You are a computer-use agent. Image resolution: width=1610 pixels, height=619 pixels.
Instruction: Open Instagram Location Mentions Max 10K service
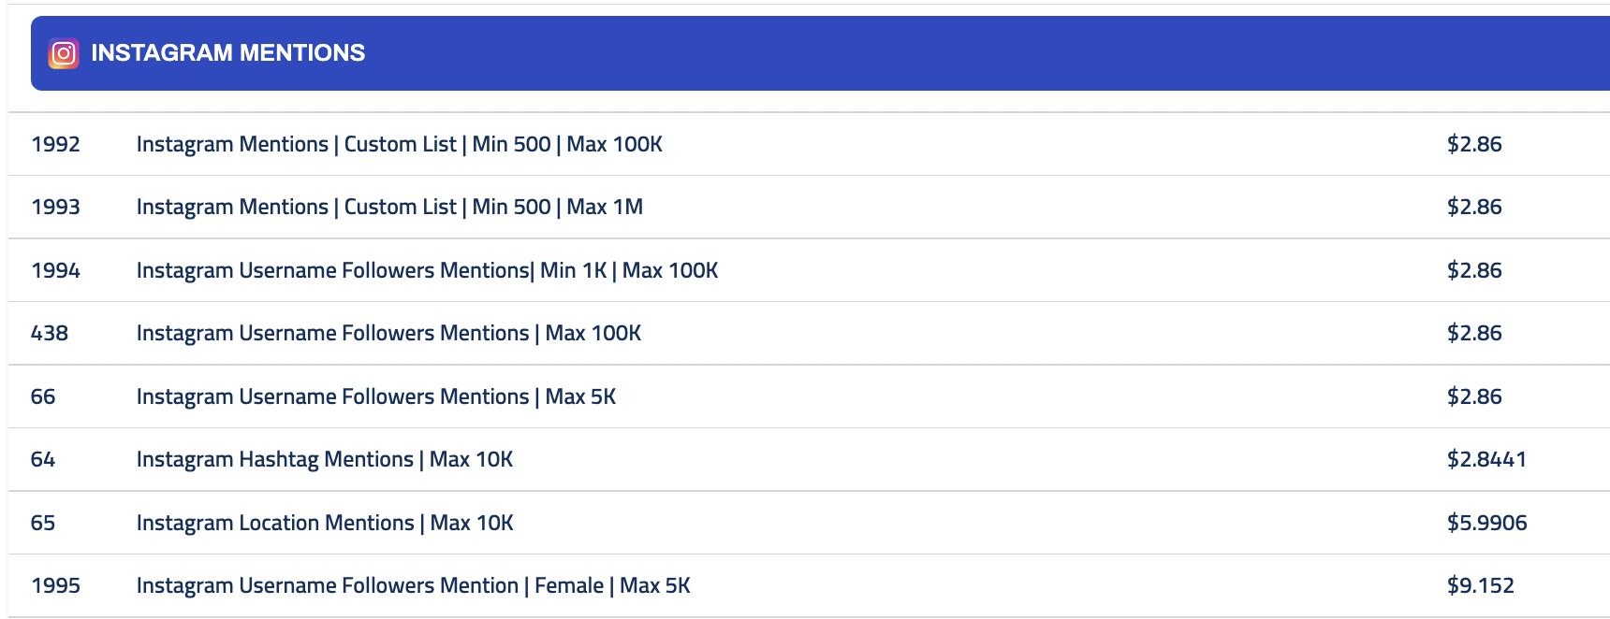[324, 523]
